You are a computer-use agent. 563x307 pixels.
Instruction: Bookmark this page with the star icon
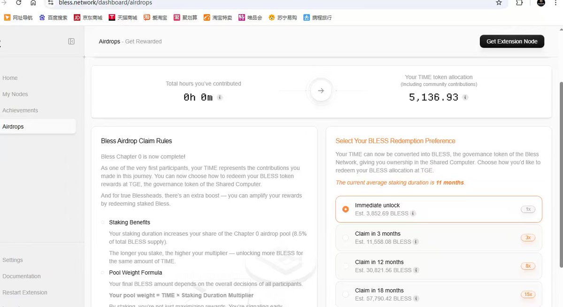(x=499, y=2)
